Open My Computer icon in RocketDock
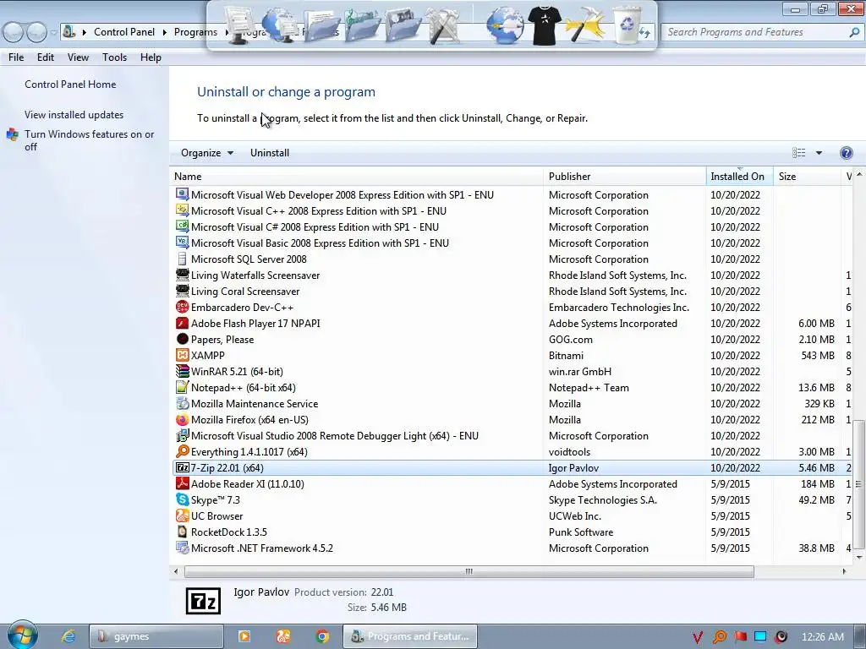 point(238,25)
